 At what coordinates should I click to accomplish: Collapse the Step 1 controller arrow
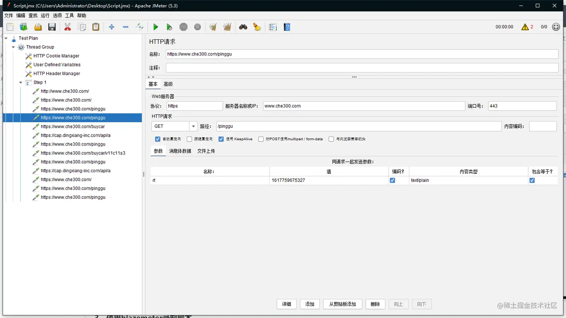click(x=21, y=83)
